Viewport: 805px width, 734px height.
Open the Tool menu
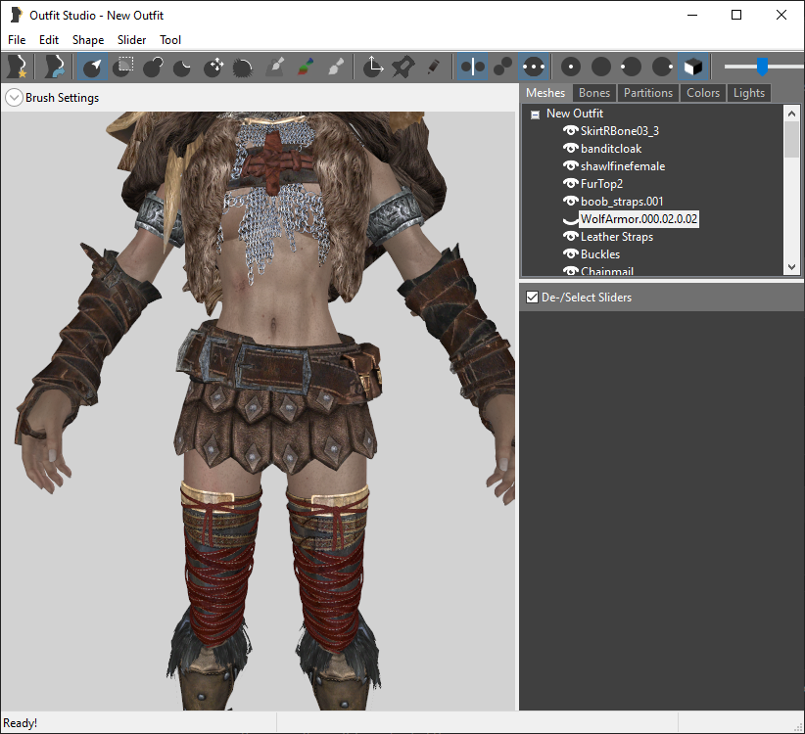(x=170, y=40)
